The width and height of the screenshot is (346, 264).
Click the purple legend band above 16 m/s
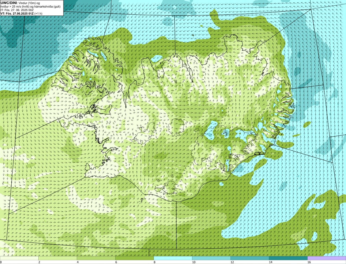coord(327,258)
